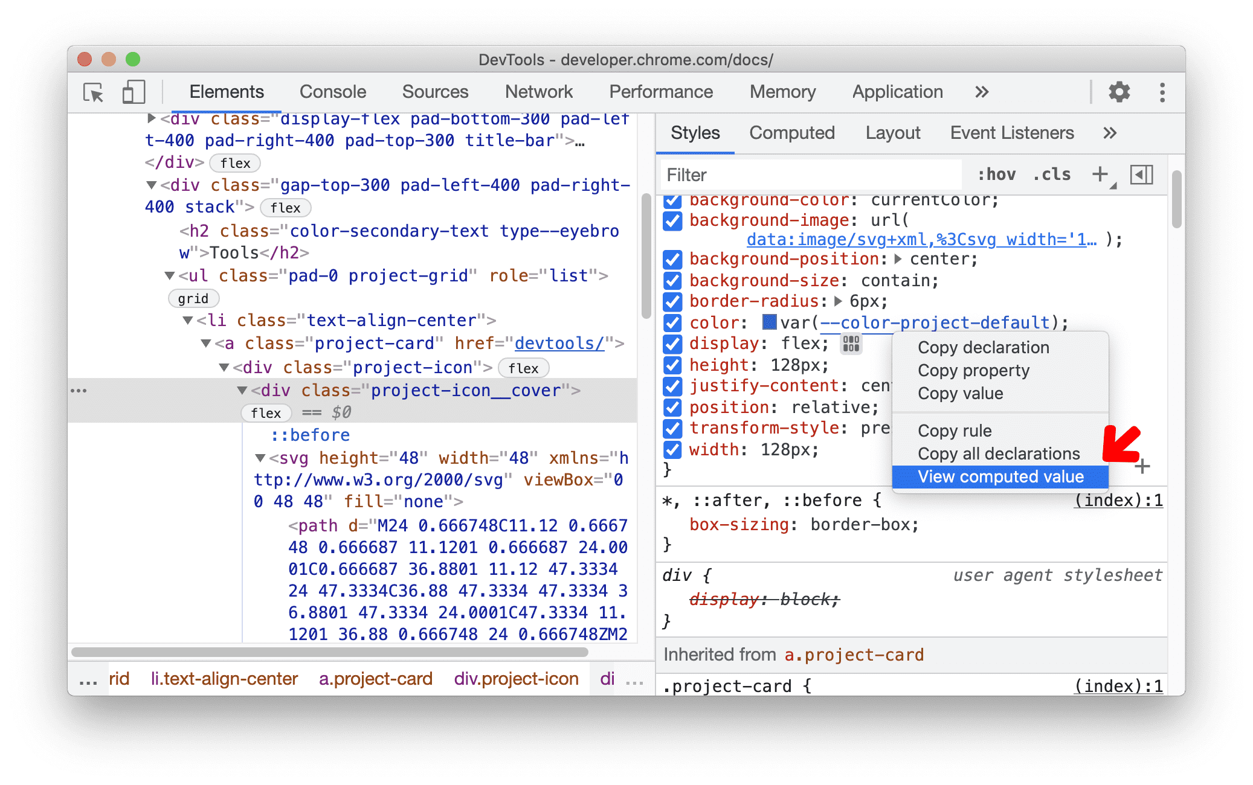
Task: Toggle the width 128px CSS checkbox
Action: (674, 449)
